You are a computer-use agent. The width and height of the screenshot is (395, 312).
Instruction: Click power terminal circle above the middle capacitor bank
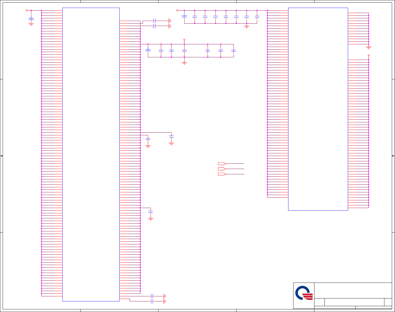pos(184,40)
